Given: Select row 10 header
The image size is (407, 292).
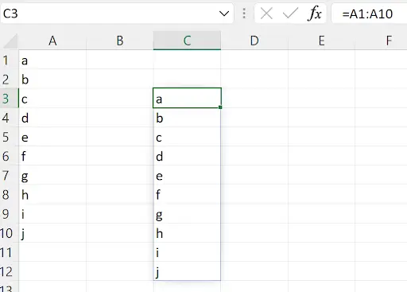Looking at the screenshot, I should click(x=9, y=233).
